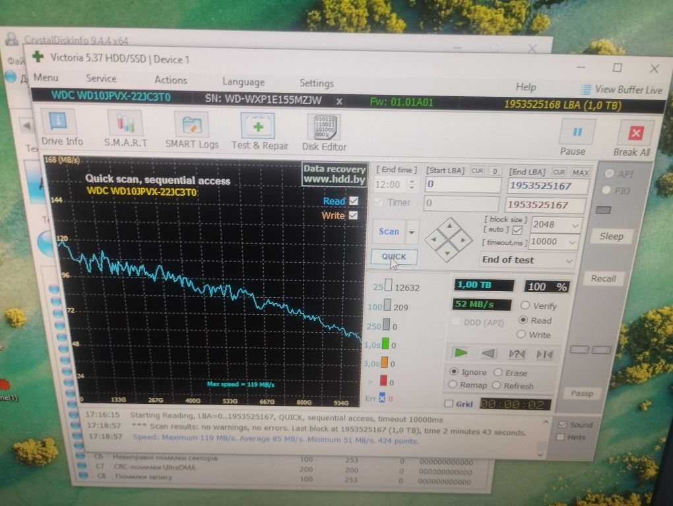Image resolution: width=673 pixels, height=506 pixels.
Task: Click the Data recovery www.hdd.by link
Action: (x=335, y=174)
